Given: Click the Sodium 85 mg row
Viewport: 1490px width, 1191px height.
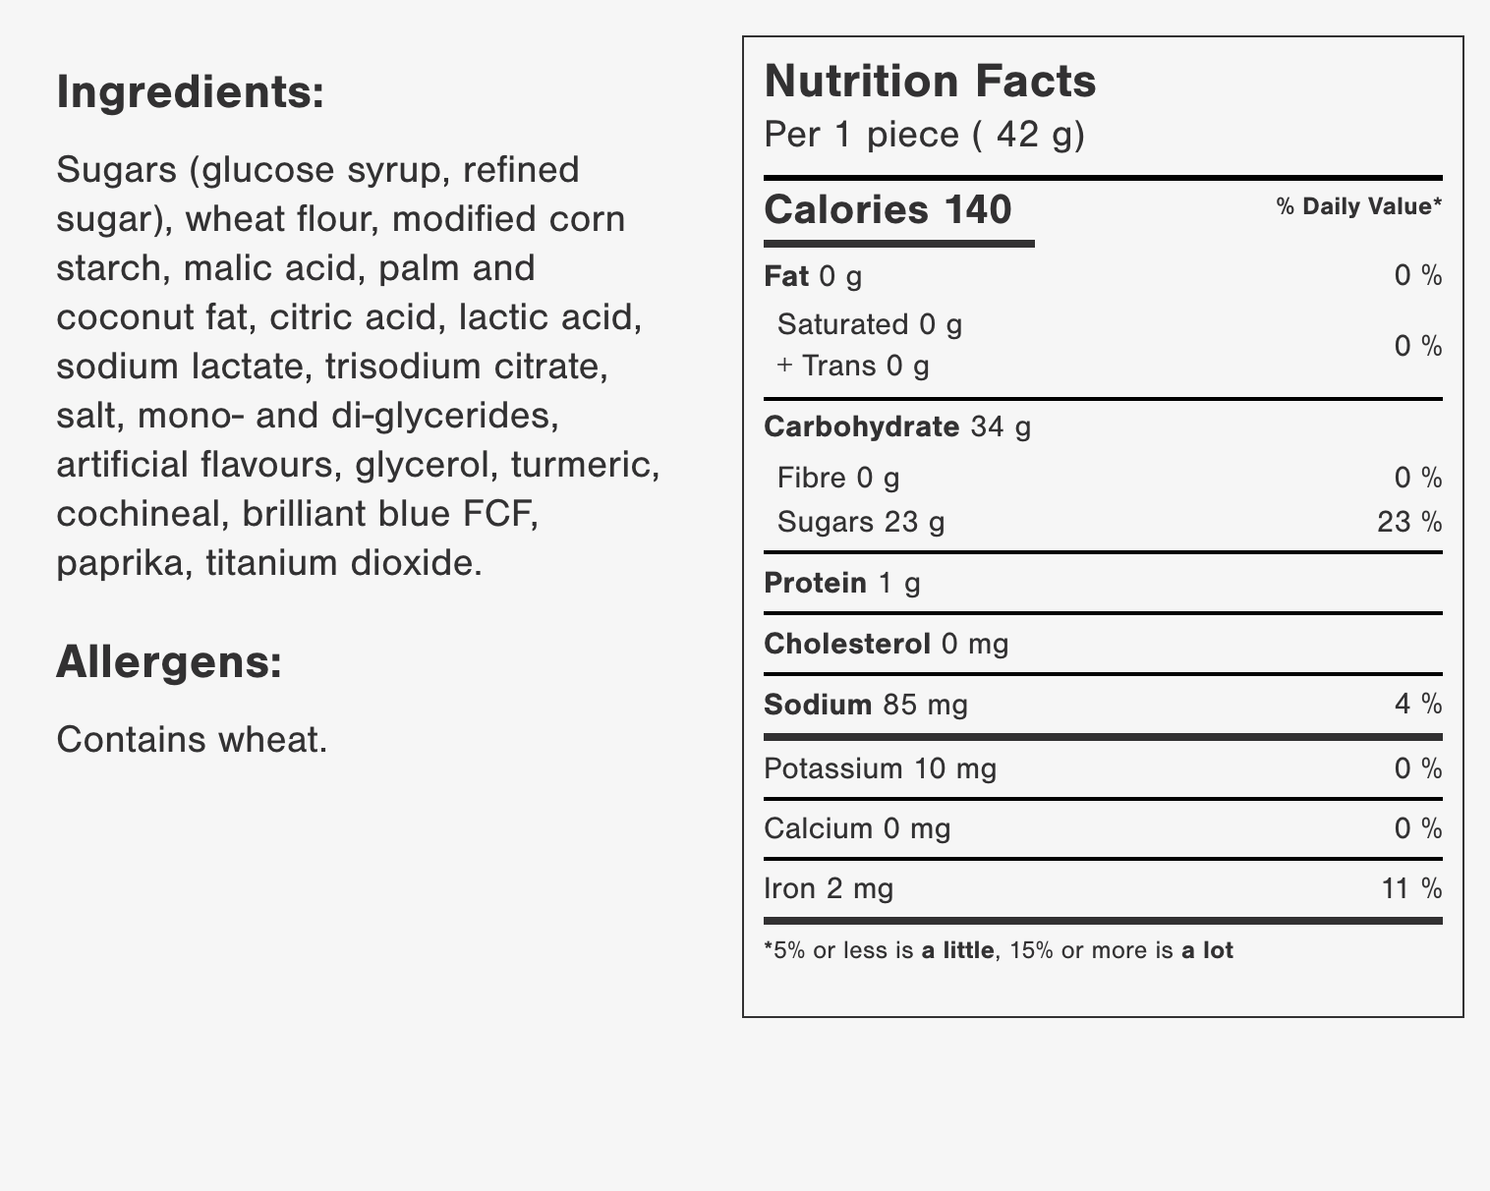Looking at the screenshot, I should (x=1103, y=705).
